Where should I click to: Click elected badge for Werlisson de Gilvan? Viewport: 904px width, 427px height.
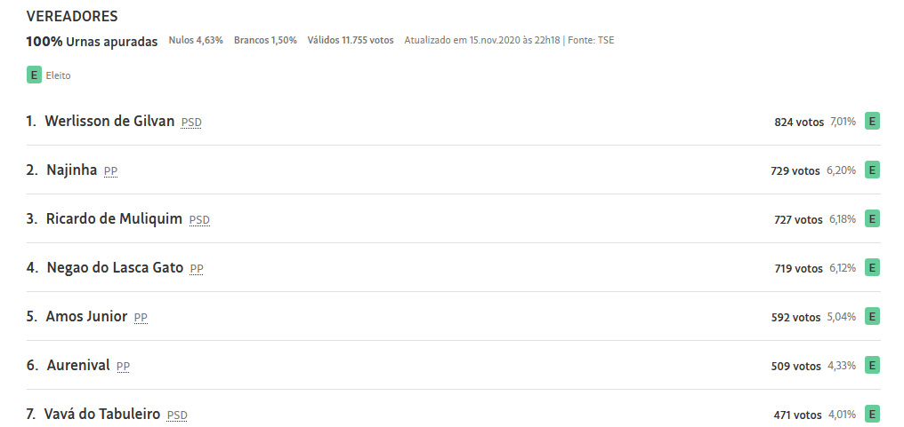pyautogui.click(x=872, y=122)
